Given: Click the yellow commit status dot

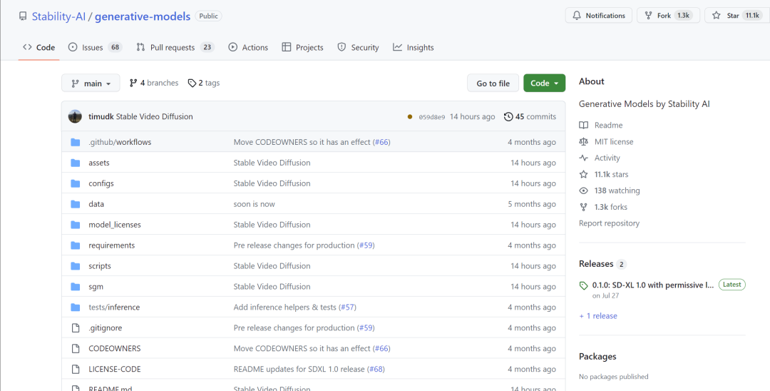Looking at the screenshot, I should coord(409,117).
